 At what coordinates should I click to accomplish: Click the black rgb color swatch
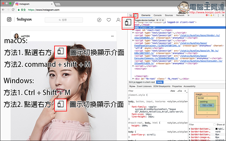point(216,129)
